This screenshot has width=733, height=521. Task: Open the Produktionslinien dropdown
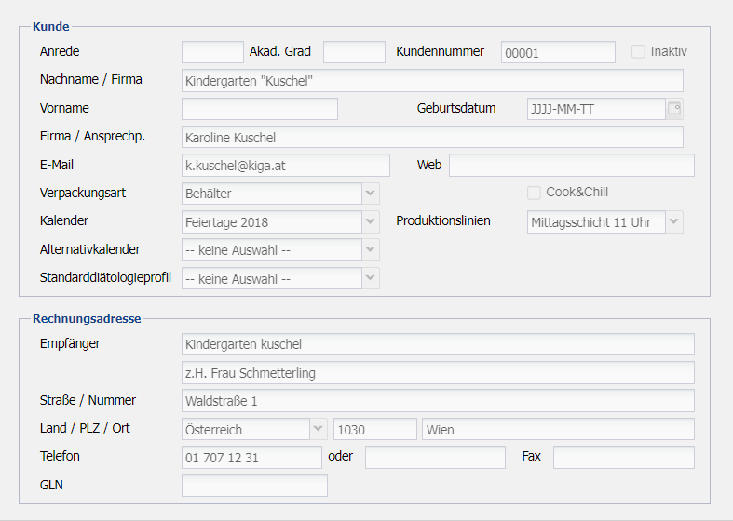674,221
